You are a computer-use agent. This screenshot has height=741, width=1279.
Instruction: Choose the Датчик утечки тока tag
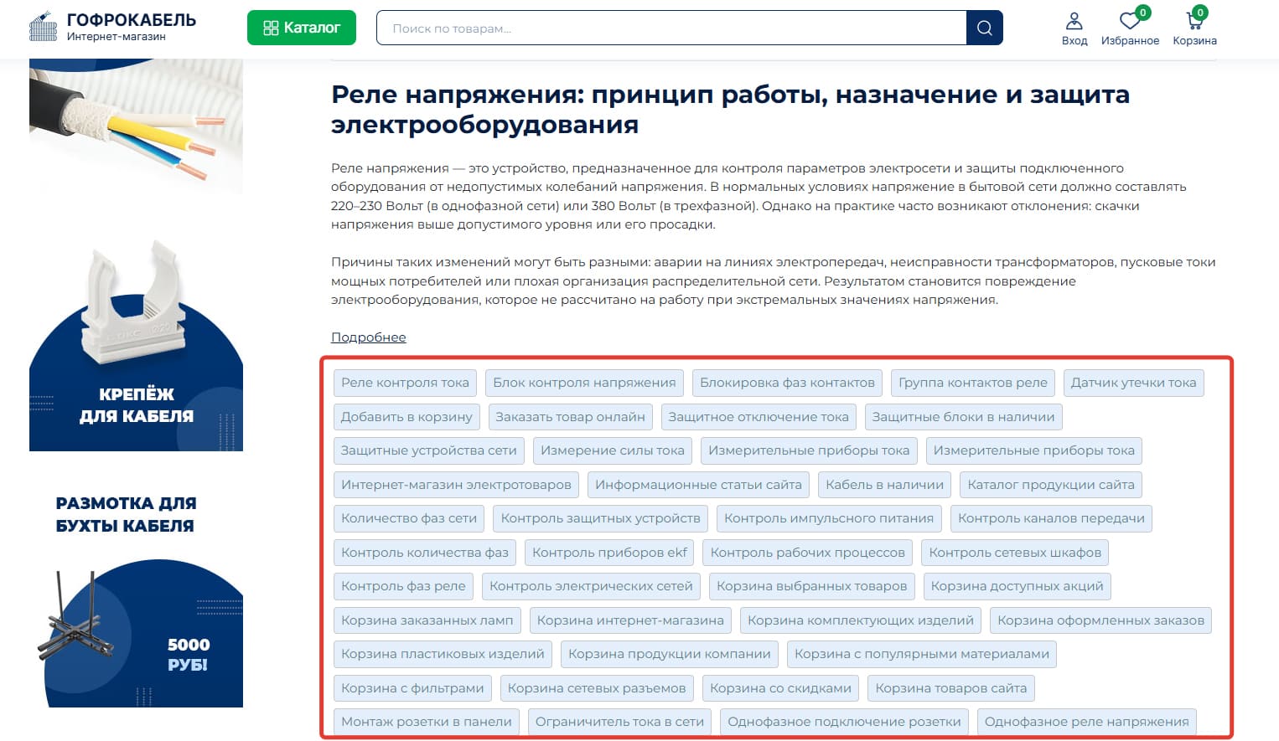pos(1133,383)
